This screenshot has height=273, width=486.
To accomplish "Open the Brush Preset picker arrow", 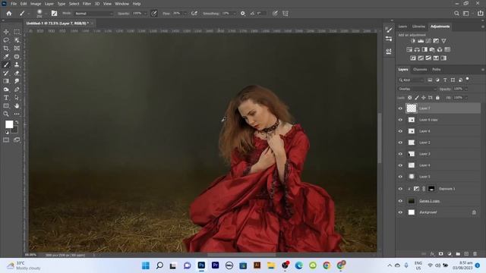I will (46, 14).
